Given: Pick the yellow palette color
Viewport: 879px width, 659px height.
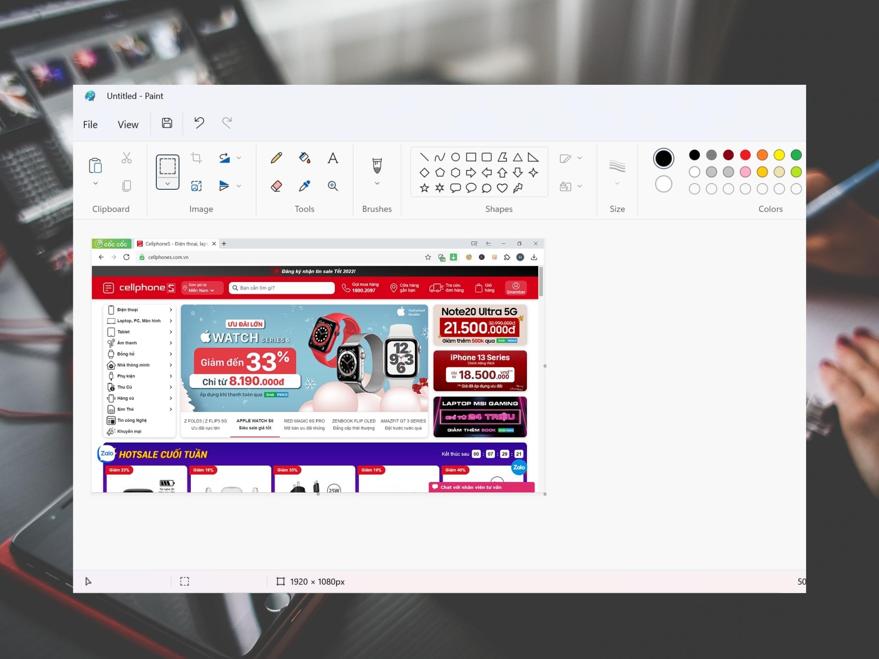Looking at the screenshot, I should [779, 155].
